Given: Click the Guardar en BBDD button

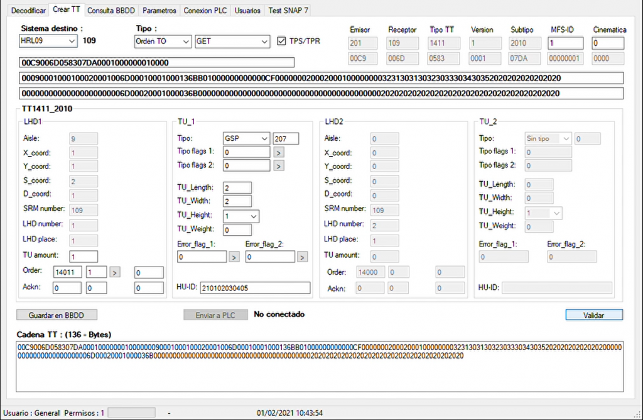Looking at the screenshot, I should [x=57, y=314].
